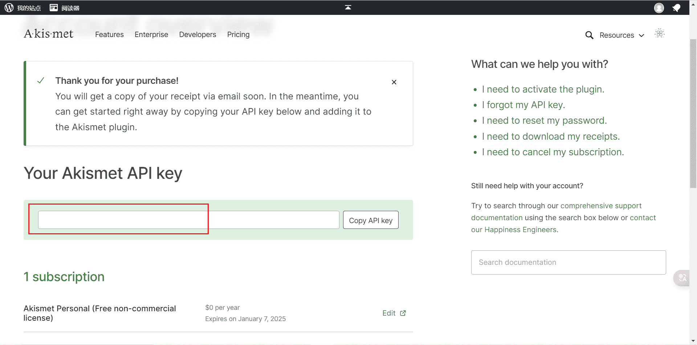The height and width of the screenshot is (345, 697).
Task: Click 'What can we help you with?' heading
Action: (539, 64)
